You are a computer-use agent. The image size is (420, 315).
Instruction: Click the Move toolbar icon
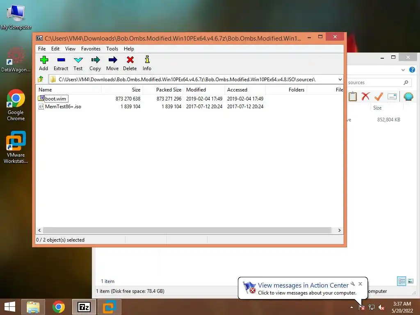(112, 63)
